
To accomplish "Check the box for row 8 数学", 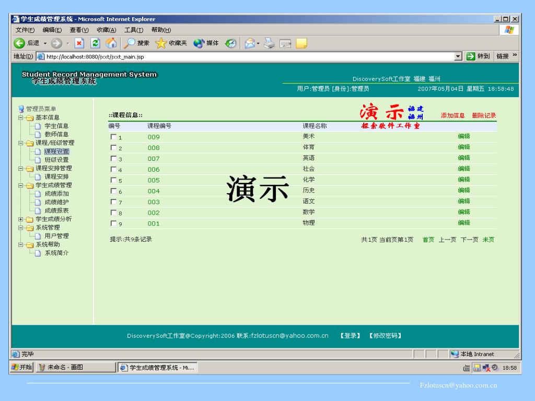I will (x=113, y=213).
